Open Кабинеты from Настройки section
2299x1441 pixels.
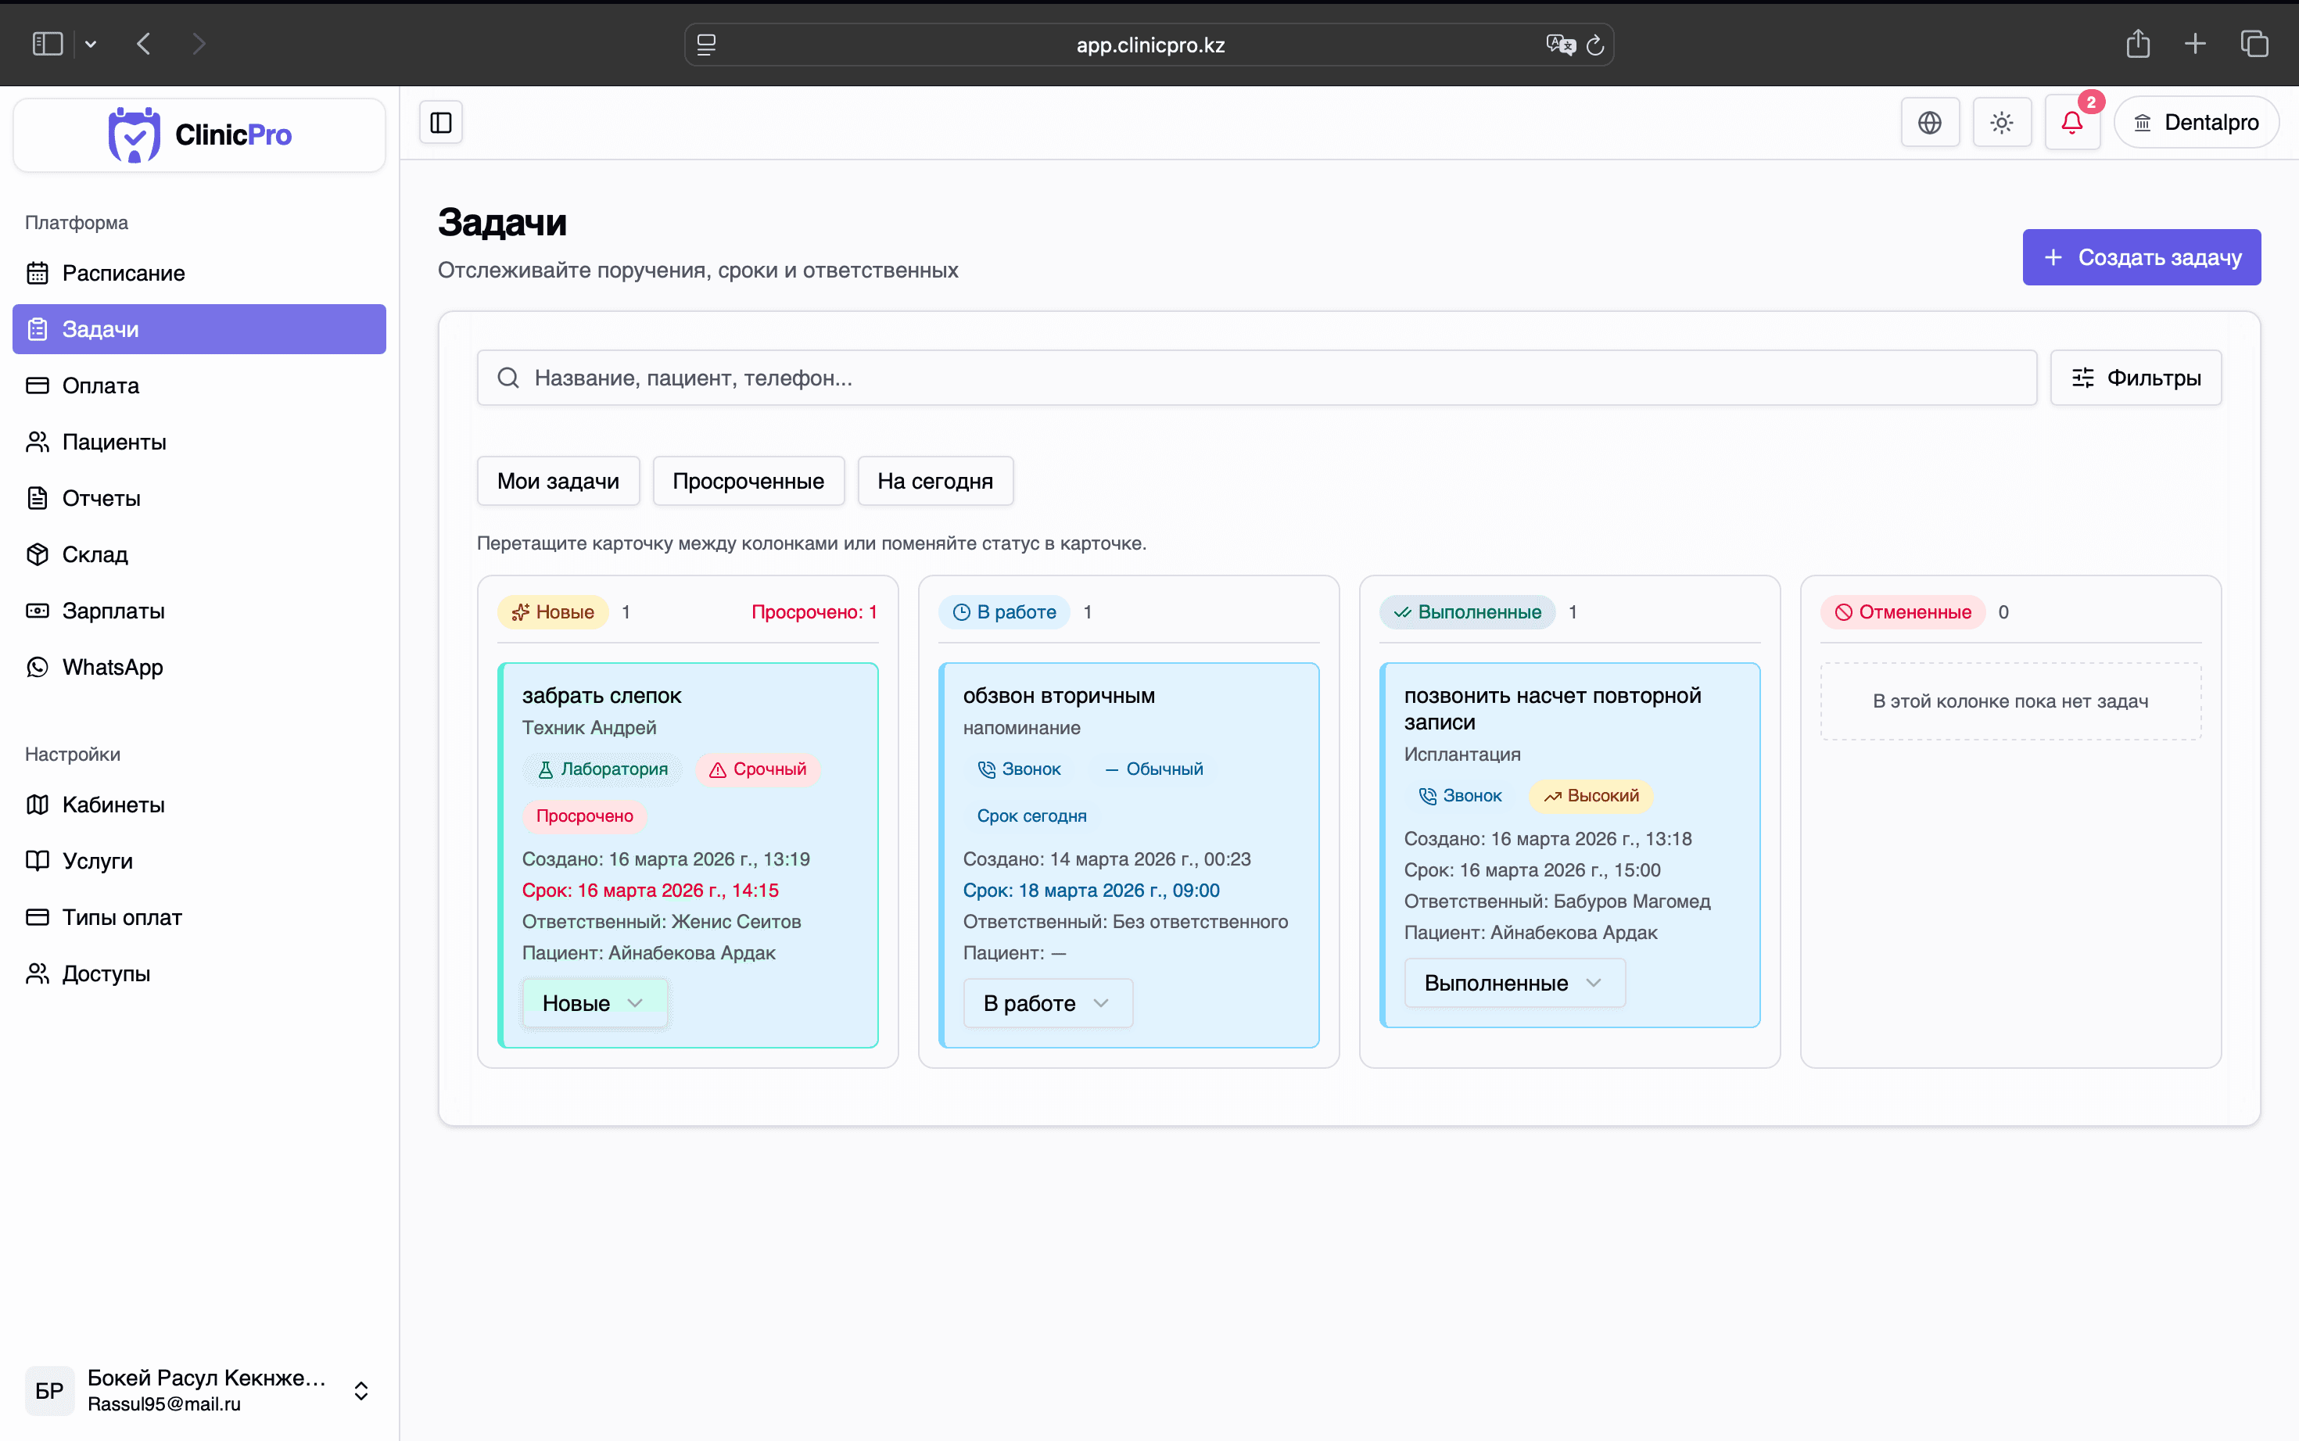[113, 805]
